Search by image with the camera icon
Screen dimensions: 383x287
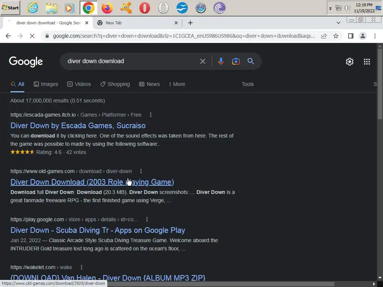point(236,61)
